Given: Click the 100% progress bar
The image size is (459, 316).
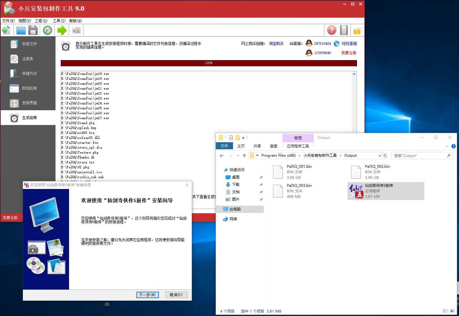Looking at the screenshot, I should [x=208, y=63].
